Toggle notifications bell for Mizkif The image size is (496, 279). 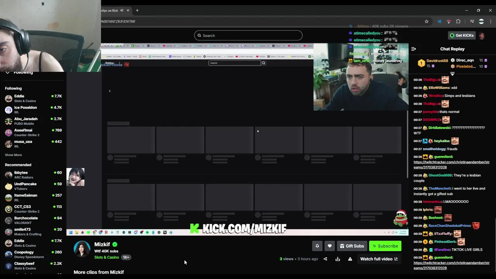[x=317, y=246]
